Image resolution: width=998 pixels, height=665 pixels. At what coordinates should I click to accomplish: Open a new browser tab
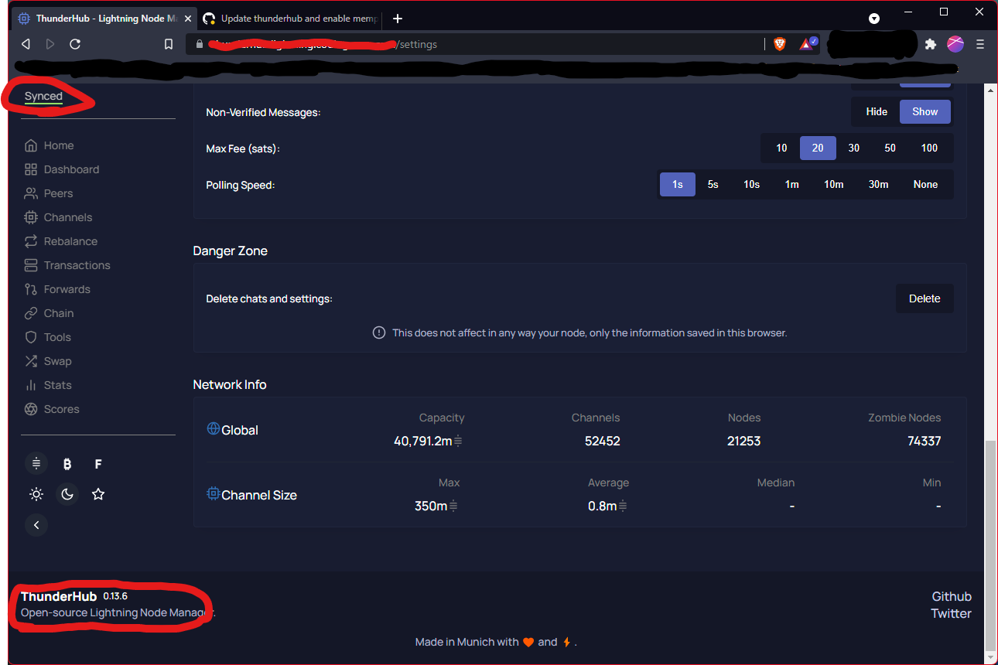click(398, 19)
